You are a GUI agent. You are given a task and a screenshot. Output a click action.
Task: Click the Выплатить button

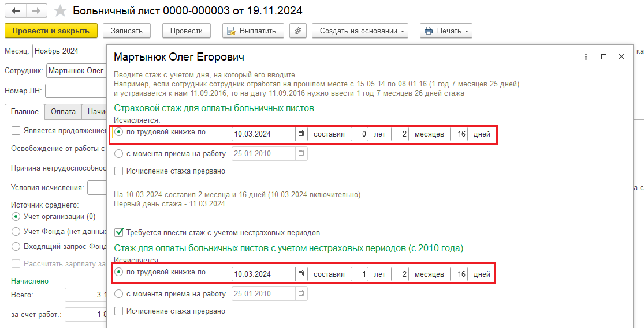coord(254,31)
